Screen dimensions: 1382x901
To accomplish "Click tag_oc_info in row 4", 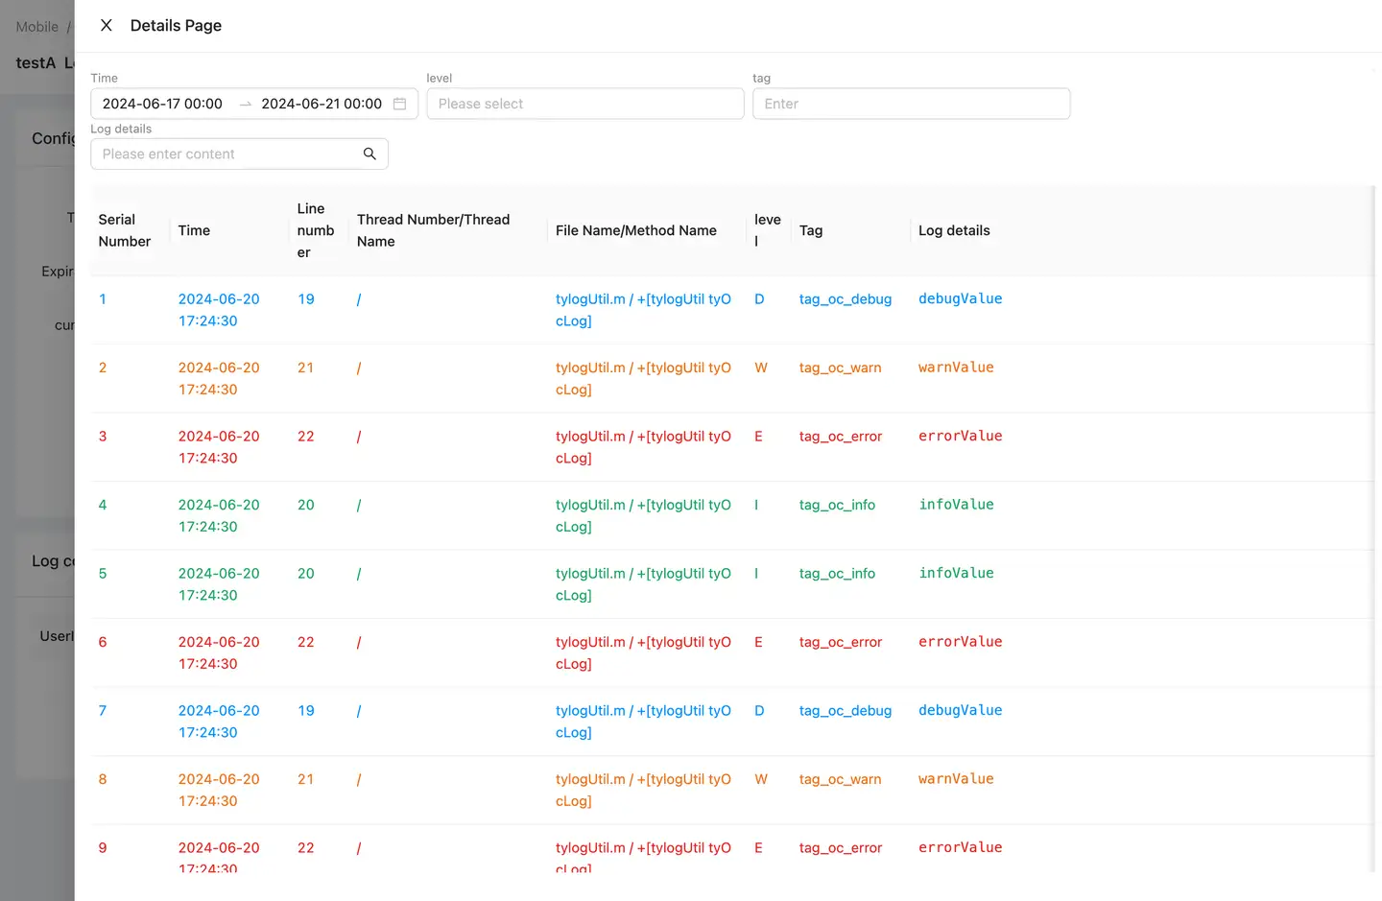I will [837, 505].
